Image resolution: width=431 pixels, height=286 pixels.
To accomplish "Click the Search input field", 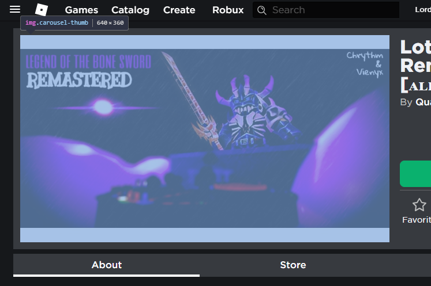I will pyautogui.click(x=326, y=10).
